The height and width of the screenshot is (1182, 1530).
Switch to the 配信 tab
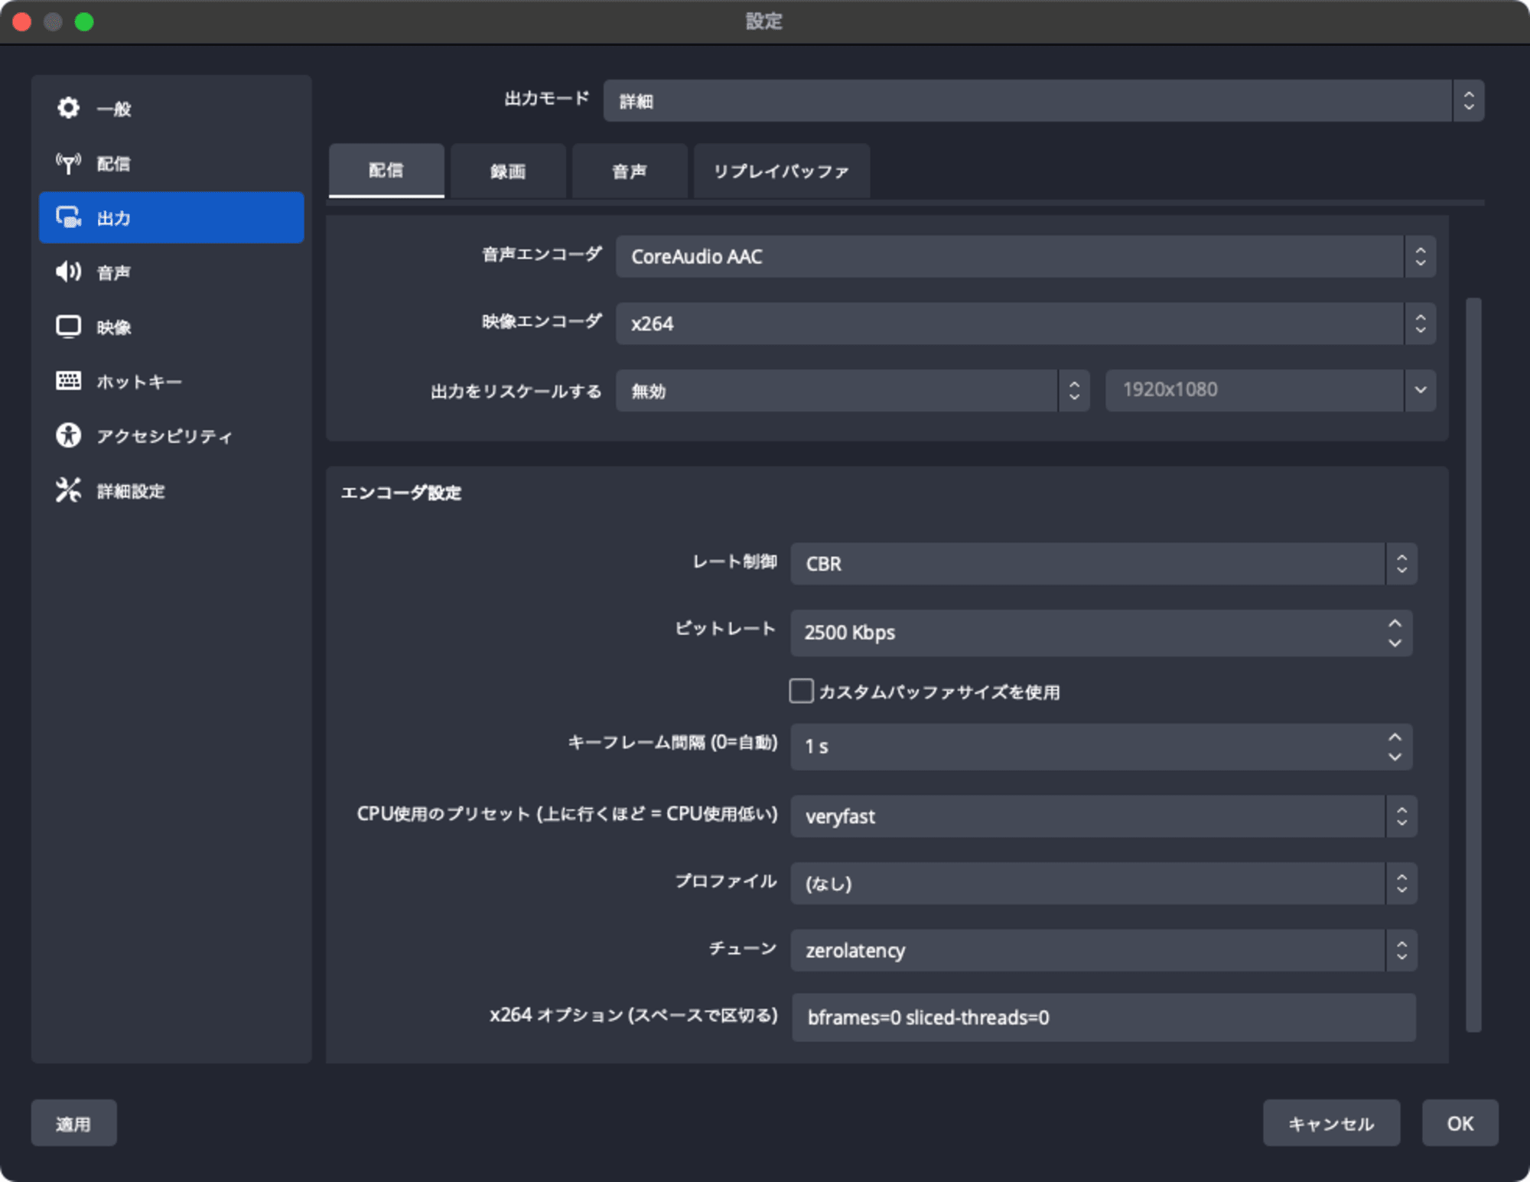click(386, 171)
